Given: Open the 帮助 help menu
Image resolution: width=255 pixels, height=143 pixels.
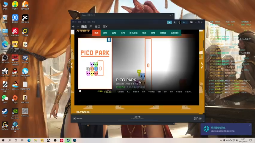Looking at the screenshot, I should point(94,22).
